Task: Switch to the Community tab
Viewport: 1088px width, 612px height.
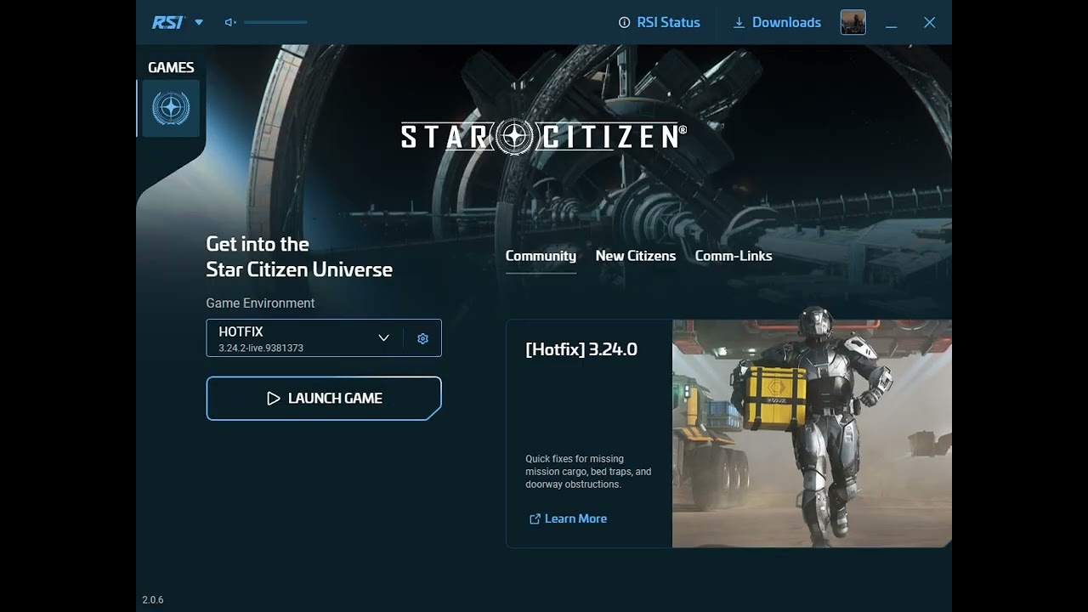Action: (x=541, y=256)
